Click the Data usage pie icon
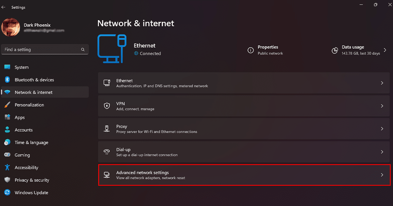Image resolution: width=393 pixels, height=206 pixels. (x=335, y=50)
